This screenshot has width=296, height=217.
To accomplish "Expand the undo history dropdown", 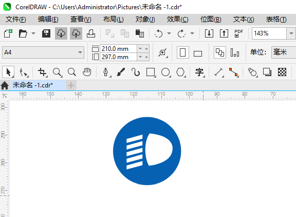I will point(169,33).
